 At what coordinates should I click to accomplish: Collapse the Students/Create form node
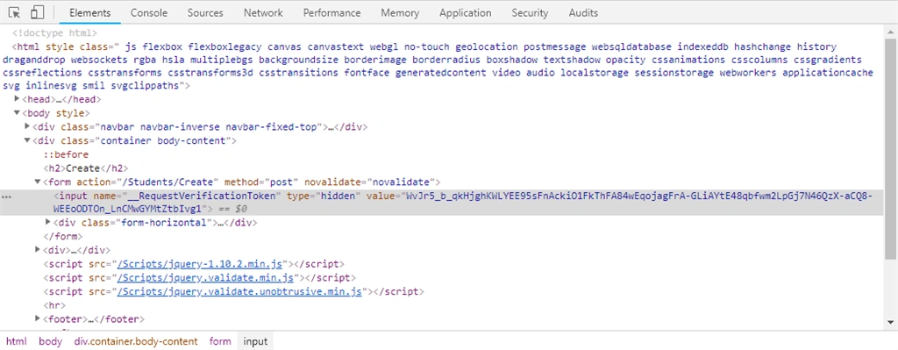38,182
